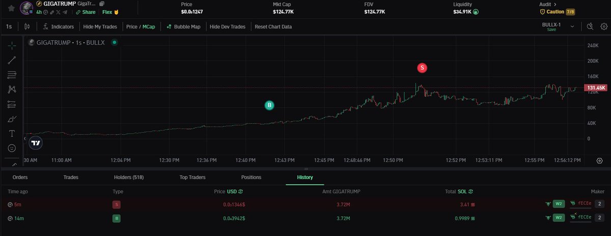
Task: Open the Indicators menu
Action: pyautogui.click(x=59, y=27)
